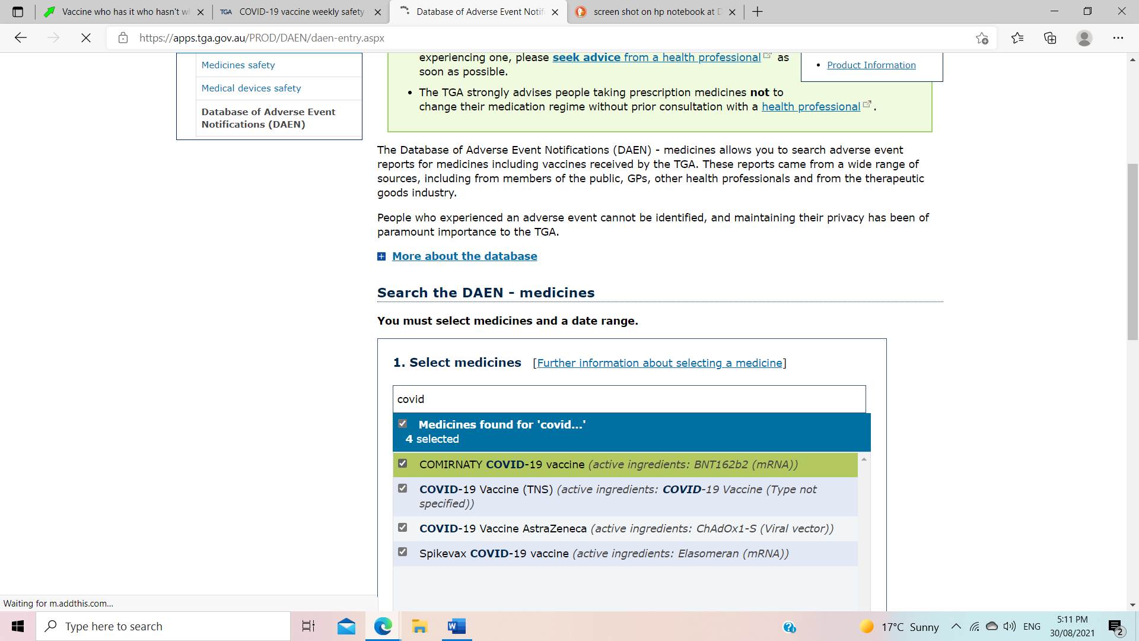The image size is (1139, 641).
Task: Open Medical devices safety sidebar link
Action: [x=251, y=88]
